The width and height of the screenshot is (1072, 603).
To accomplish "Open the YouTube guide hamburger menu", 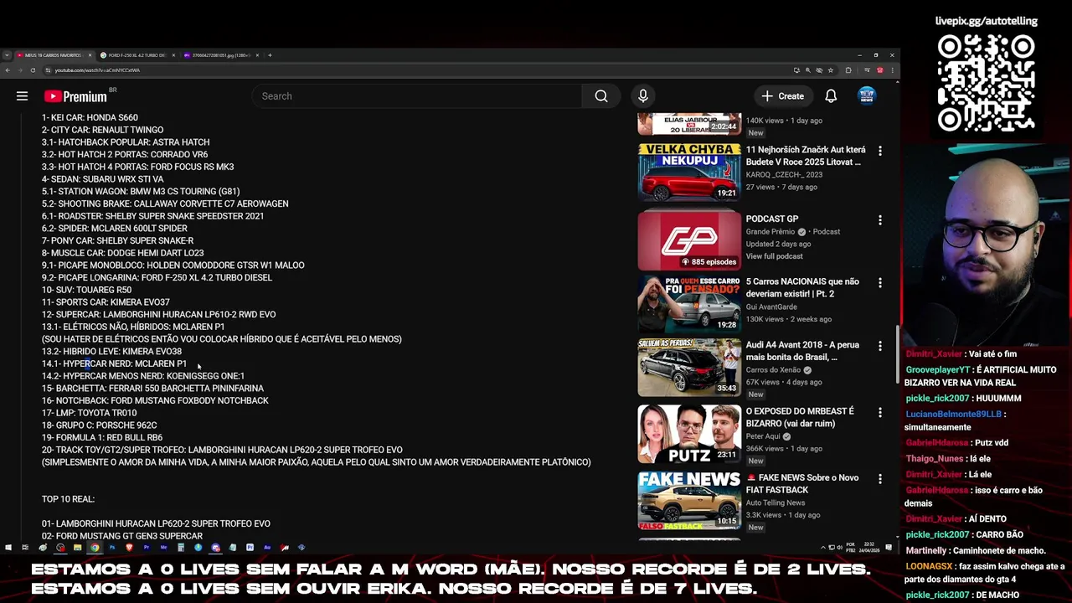I will tap(22, 96).
